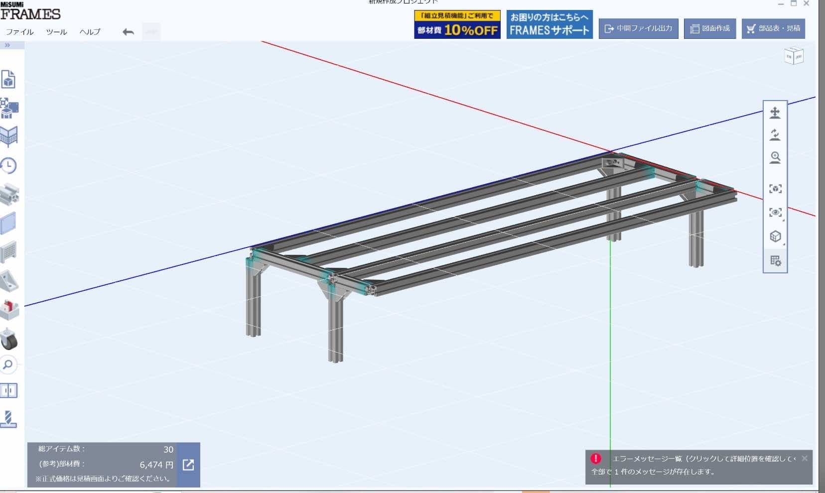Toggle the visibility eye view icon
Image resolution: width=825 pixels, height=493 pixels.
[775, 213]
